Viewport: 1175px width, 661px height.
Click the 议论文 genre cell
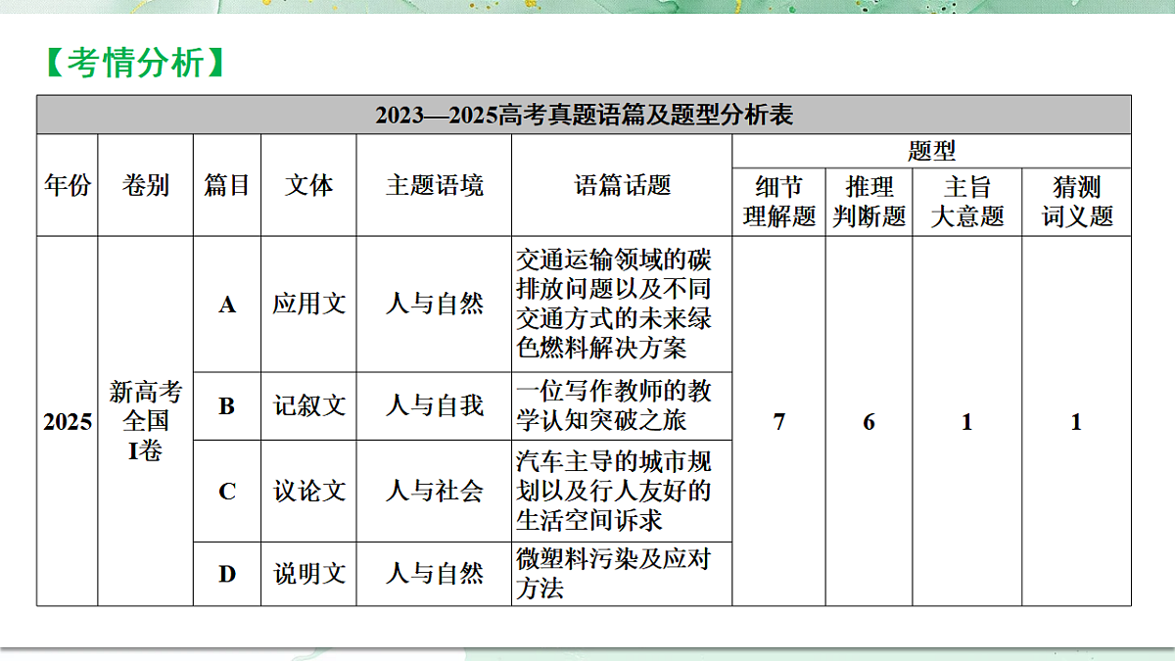pyautogui.click(x=309, y=491)
